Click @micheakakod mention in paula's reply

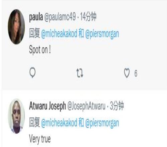tap(59, 33)
